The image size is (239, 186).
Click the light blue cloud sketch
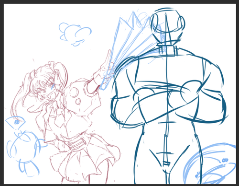pyautogui.click(x=75, y=34)
